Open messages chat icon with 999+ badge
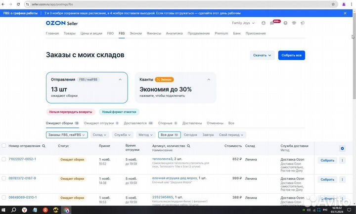Image resolution: width=356 pixels, height=214 pixels. 272,23
